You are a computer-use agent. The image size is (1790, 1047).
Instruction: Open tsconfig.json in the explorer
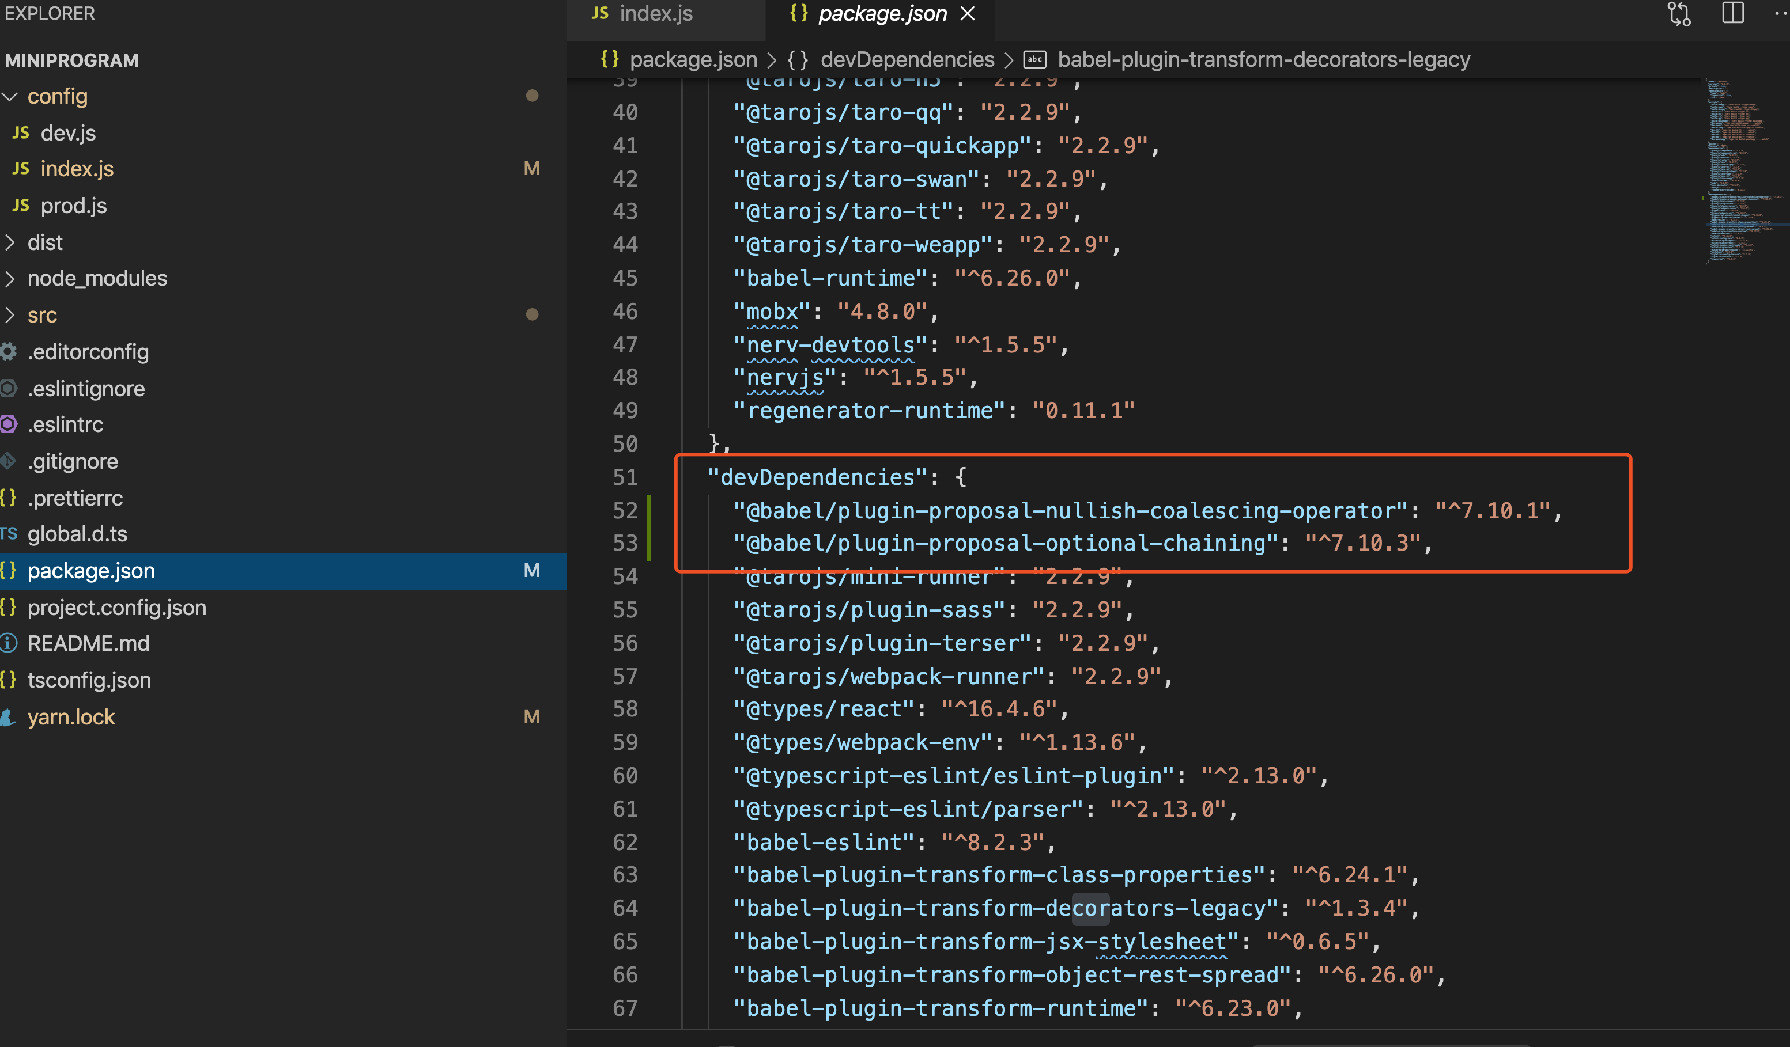point(89,681)
